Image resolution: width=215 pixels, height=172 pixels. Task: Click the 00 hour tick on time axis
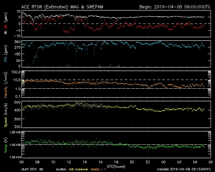(x=163, y=162)
